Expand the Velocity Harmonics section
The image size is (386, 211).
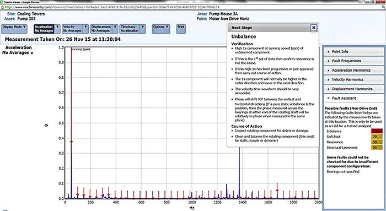(x=353, y=79)
